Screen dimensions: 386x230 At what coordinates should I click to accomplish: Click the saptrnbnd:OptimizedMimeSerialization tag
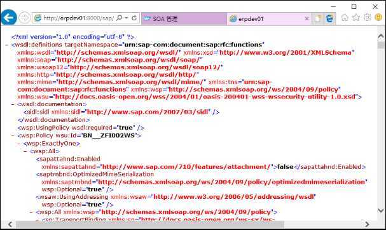point(95,175)
